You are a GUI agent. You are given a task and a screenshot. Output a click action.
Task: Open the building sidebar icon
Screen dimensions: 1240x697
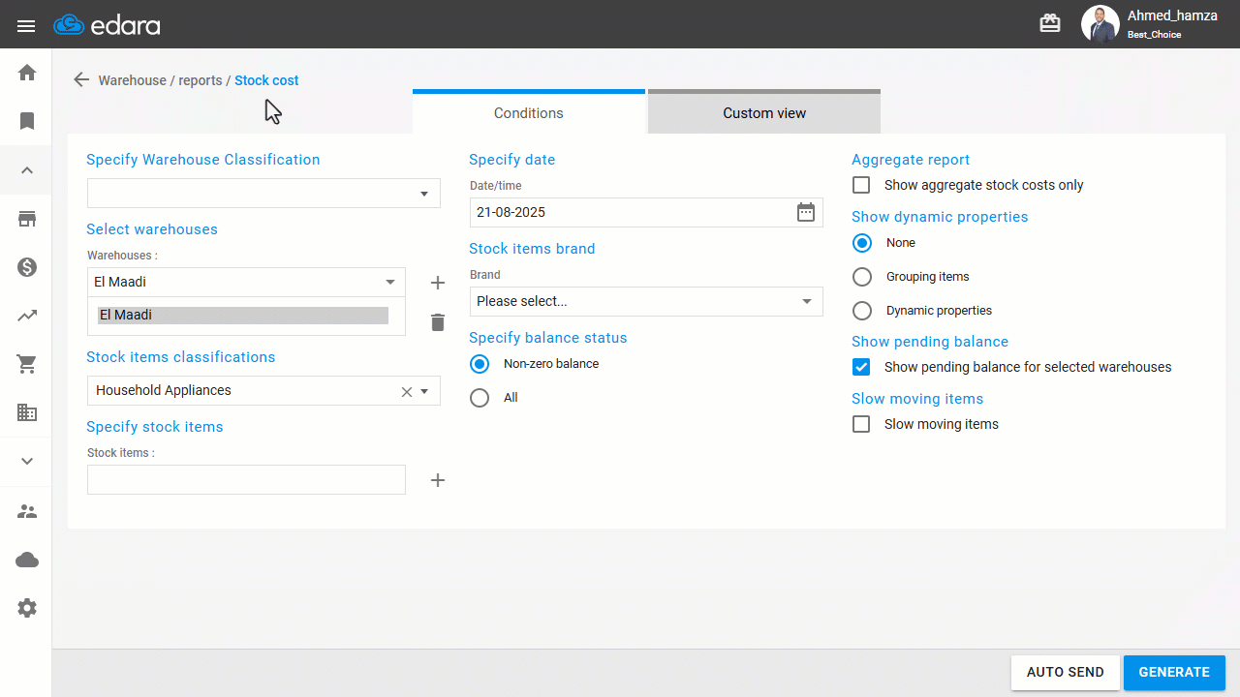(x=27, y=412)
